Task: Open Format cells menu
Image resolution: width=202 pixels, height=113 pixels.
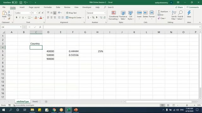Action: click(x=151, y=15)
